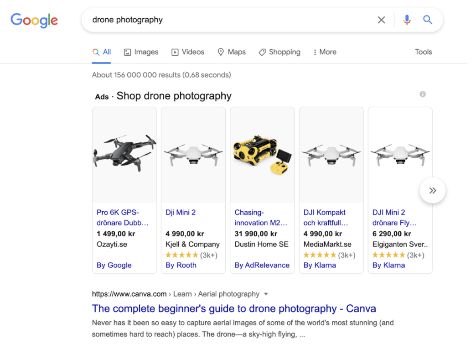The image size is (476, 344).
Task: Open the Canva beginner's guide result
Action: coord(233,308)
